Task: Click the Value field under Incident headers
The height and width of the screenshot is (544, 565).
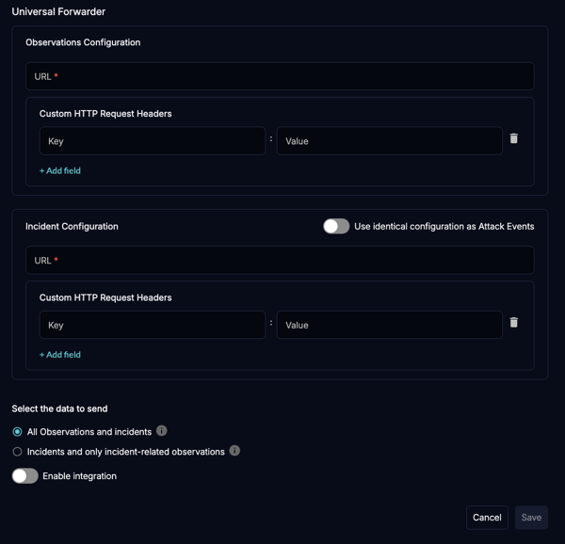Action: click(x=390, y=325)
